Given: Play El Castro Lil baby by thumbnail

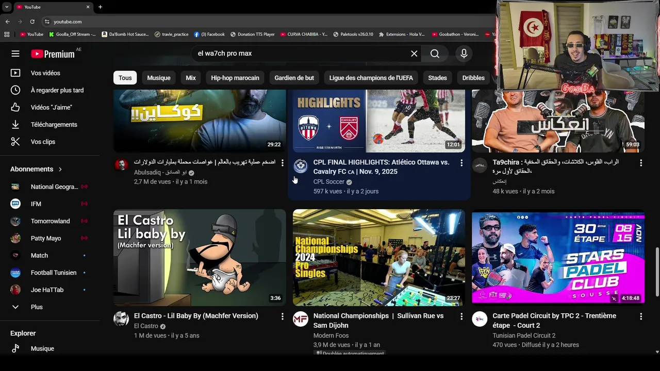Looking at the screenshot, I should click(200, 258).
